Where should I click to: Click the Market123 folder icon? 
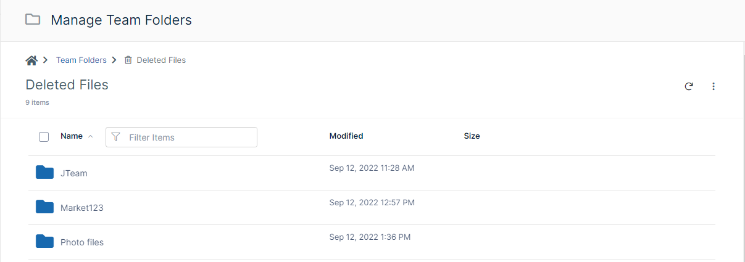[x=44, y=207]
